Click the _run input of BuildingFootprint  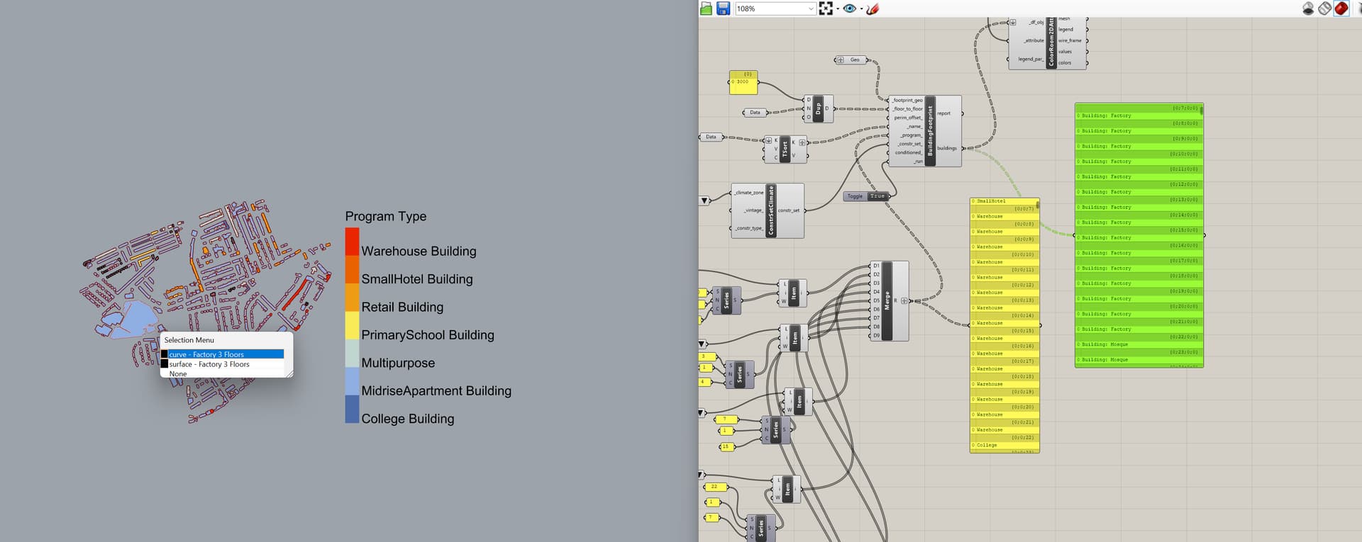point(918,162)
